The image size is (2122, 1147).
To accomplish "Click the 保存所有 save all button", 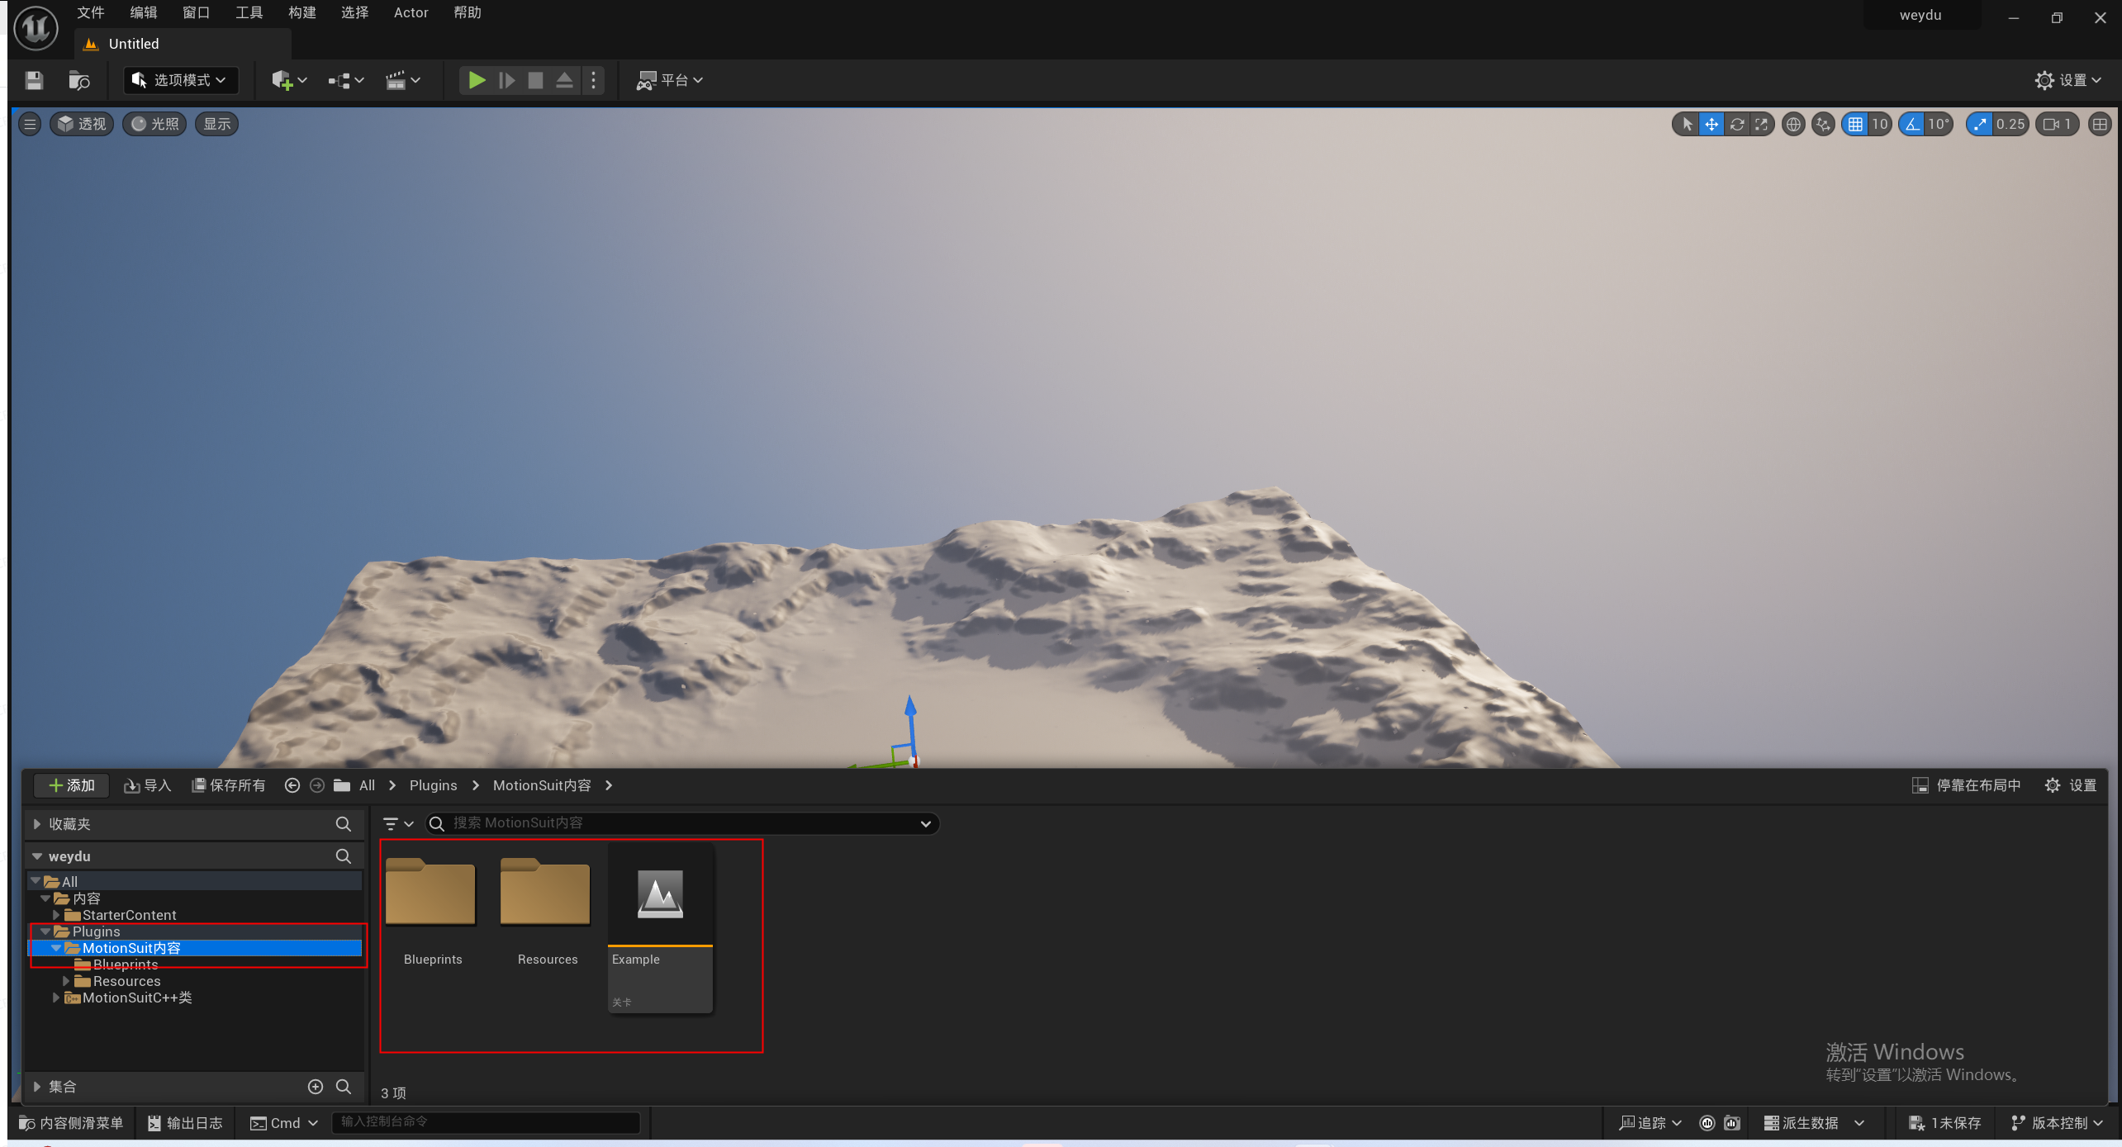I will point(229,785).
